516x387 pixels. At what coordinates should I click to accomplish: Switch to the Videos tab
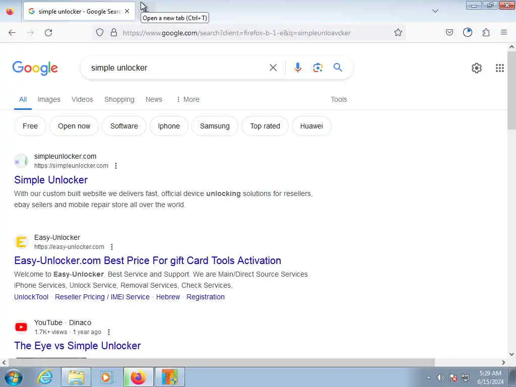(x=82, y=99)
